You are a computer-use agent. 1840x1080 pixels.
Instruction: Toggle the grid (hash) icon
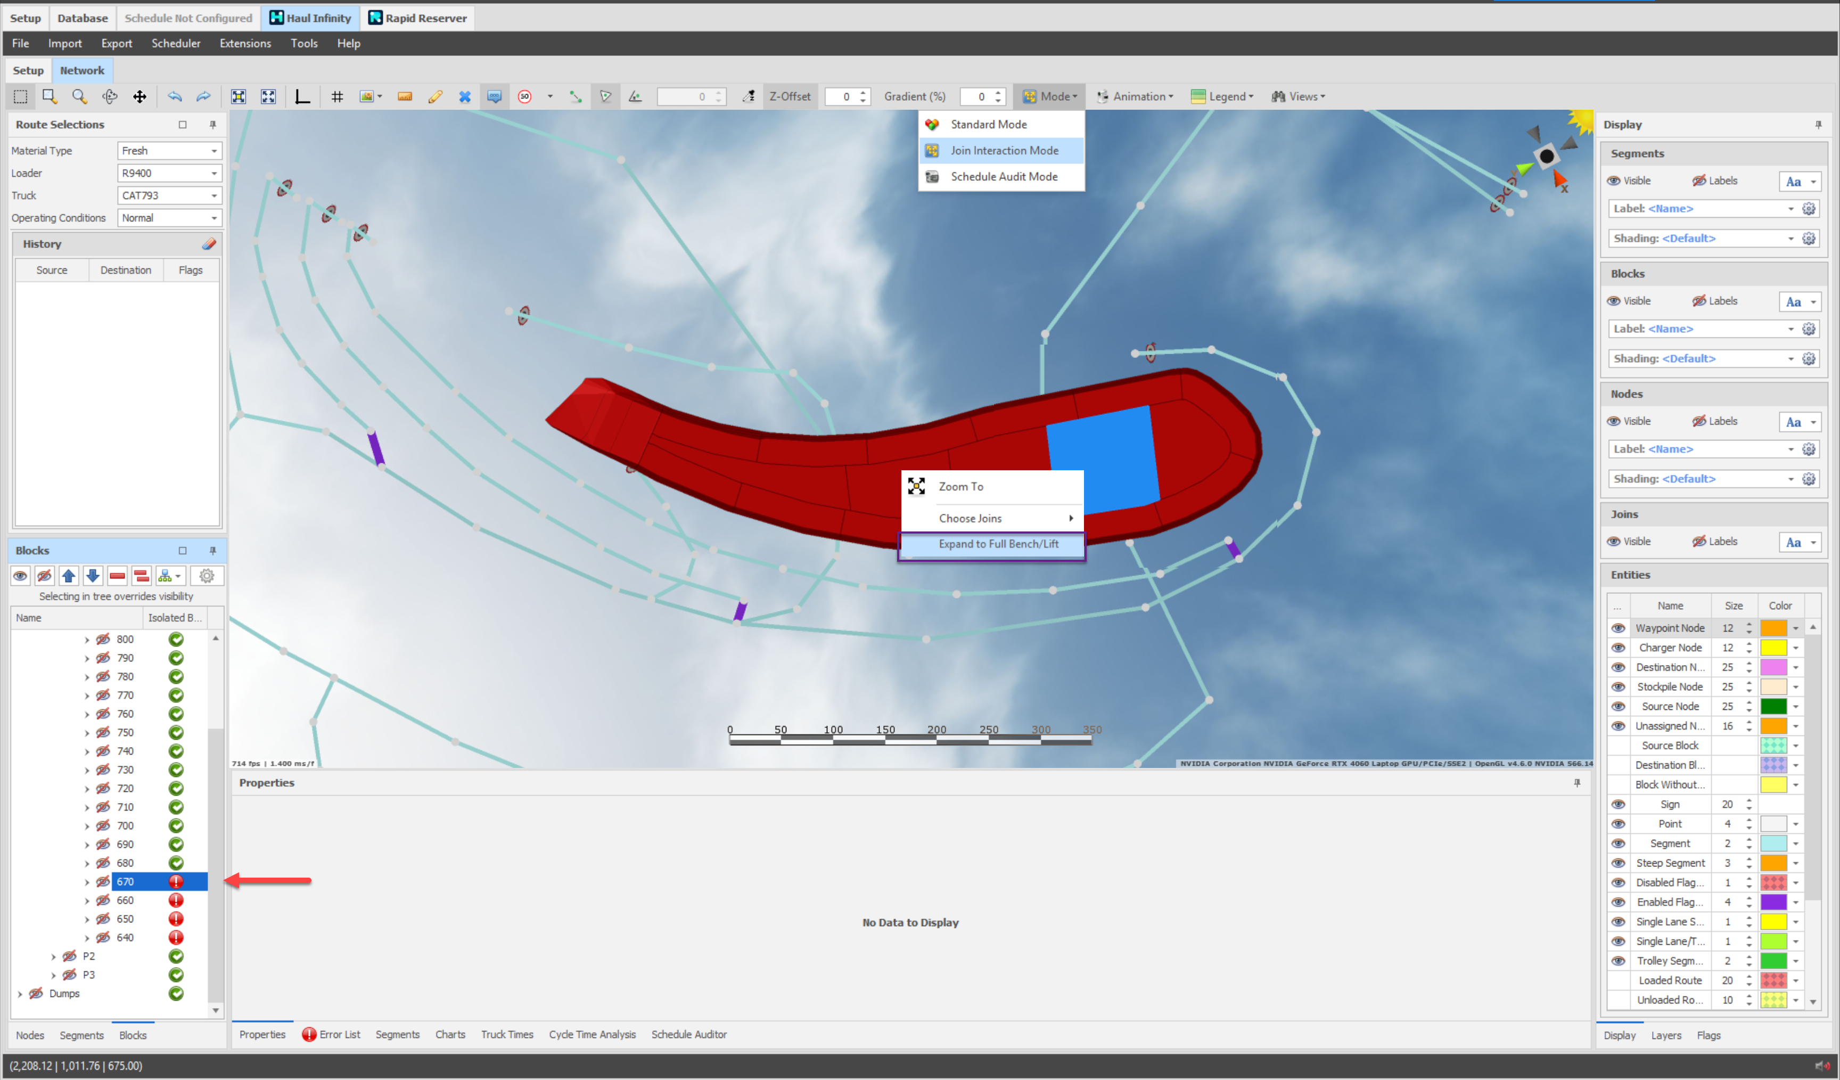point(336,96)
